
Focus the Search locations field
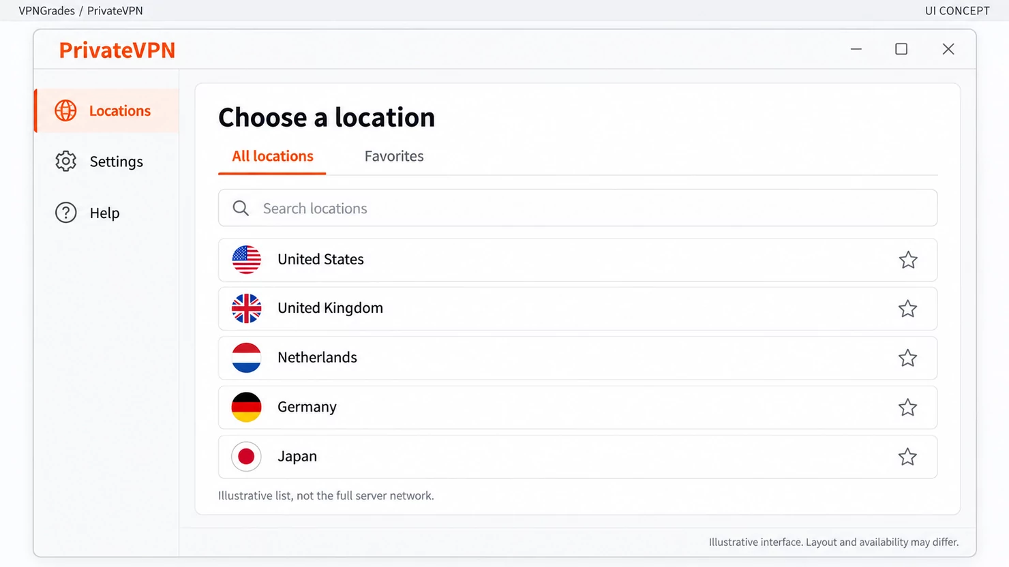pyautogui.click(x=577, y=208)
